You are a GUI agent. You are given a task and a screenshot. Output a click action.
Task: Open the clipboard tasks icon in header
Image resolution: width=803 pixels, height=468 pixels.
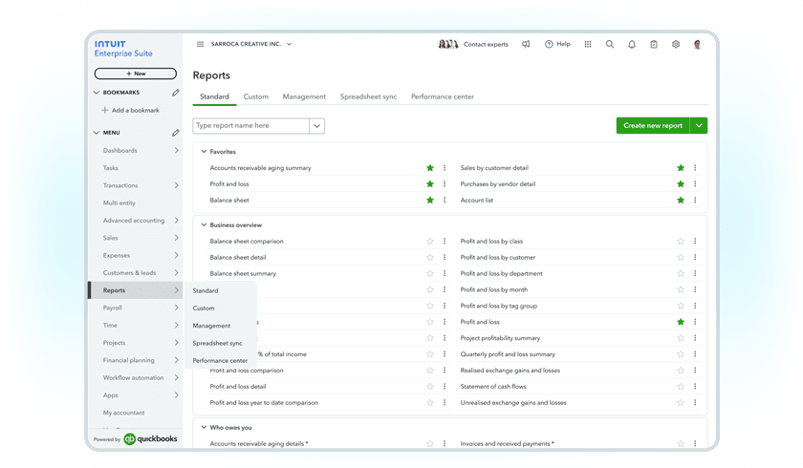[x=654, y=45]
